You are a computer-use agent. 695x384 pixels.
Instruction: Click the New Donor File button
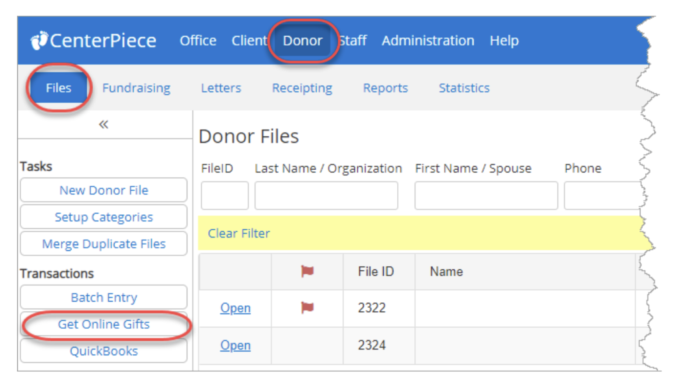pyautogui.click(x=104, y=190)
